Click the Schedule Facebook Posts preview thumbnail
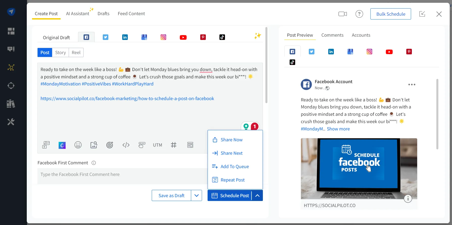Image resolution: width=452 pixels, height=225 pixels. (x=359, y=169)
